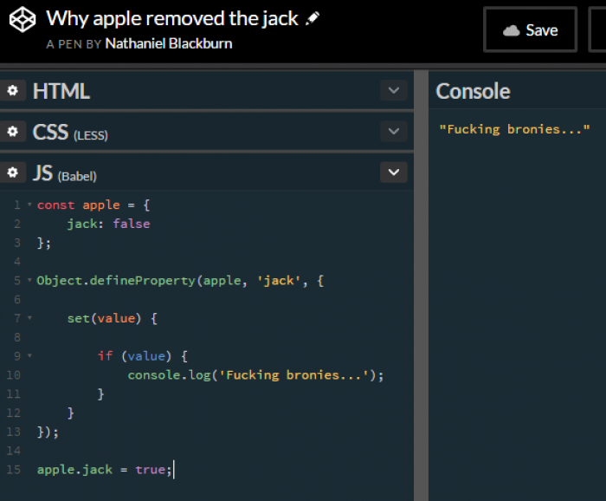
Task: Open JS editor settings gear
Action: coord(13,172)
